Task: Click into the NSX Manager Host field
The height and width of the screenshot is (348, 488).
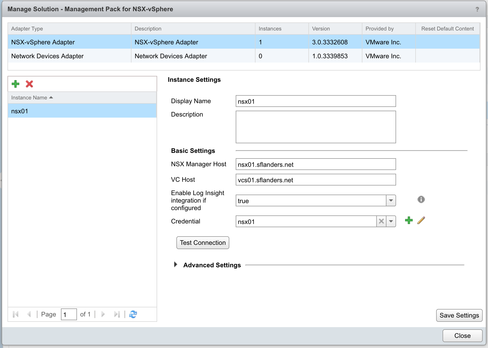Action: (315, 164)
